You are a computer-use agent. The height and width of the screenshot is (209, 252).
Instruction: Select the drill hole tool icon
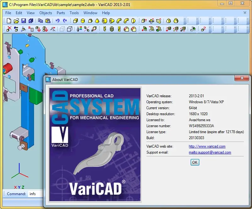105,29
